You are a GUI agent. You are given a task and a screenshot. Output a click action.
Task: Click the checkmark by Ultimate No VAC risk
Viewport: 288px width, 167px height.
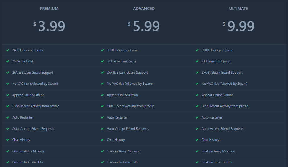pyautogui.click(x=197, y=84)
